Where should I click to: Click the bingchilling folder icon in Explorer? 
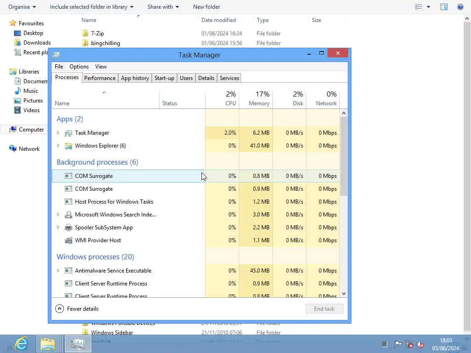pos(85,43)
